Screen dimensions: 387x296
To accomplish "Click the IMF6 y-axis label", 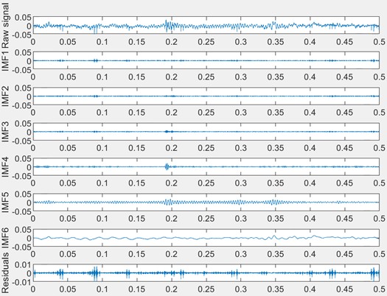I will (x=5, y=238).
